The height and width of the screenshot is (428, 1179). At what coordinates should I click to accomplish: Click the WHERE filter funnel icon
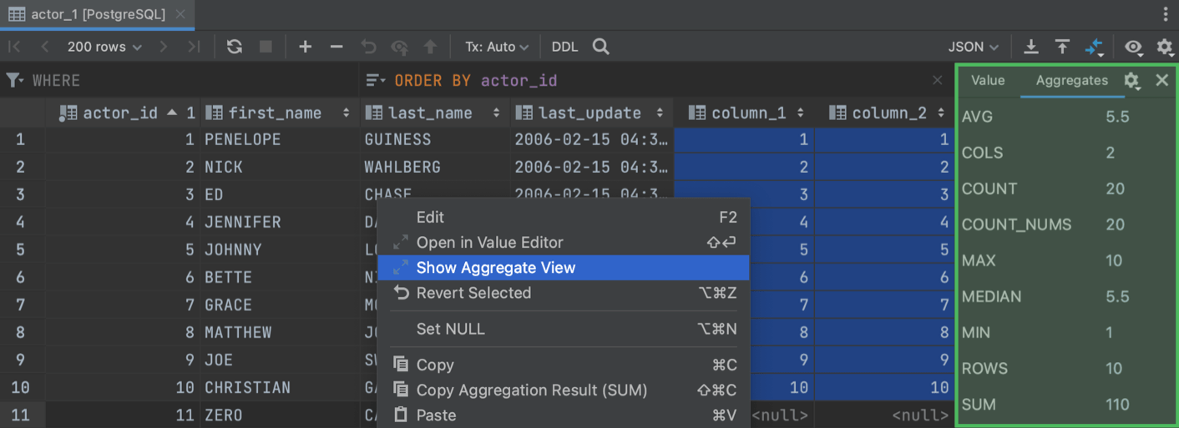(14, 80)
